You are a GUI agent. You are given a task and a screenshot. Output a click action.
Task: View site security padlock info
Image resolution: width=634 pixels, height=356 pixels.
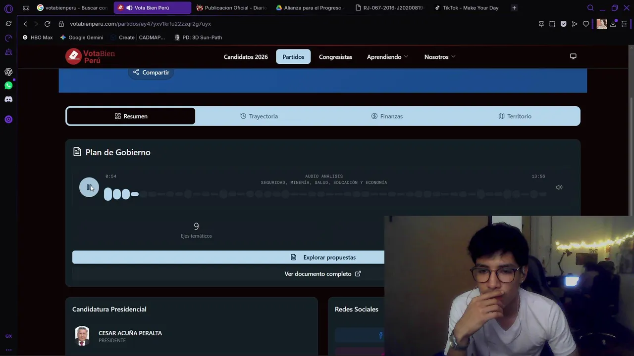61,24
